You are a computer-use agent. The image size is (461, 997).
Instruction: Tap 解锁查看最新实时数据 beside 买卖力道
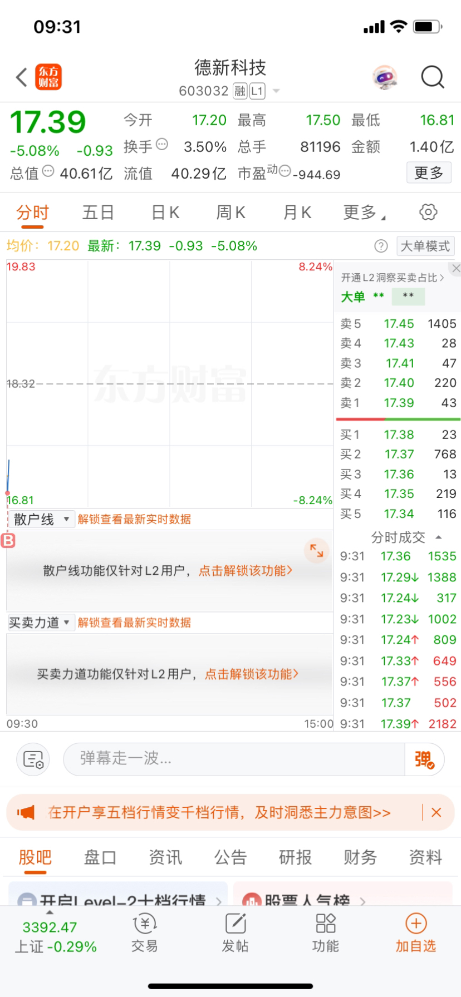(x=134, y=623)
